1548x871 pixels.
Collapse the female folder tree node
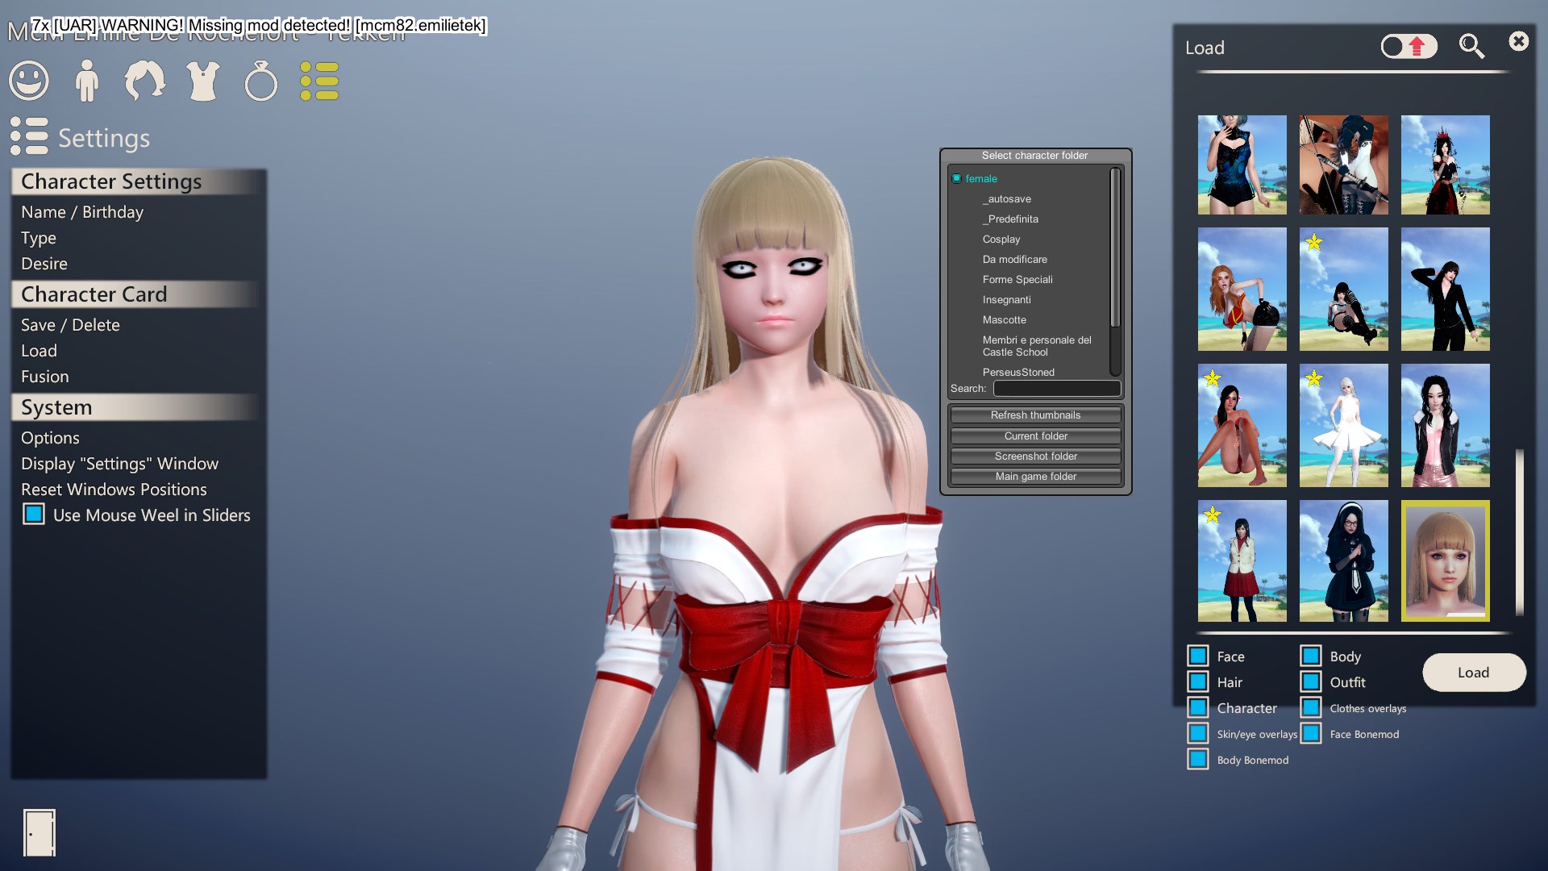pyautogui.click(x=957, y=178)
